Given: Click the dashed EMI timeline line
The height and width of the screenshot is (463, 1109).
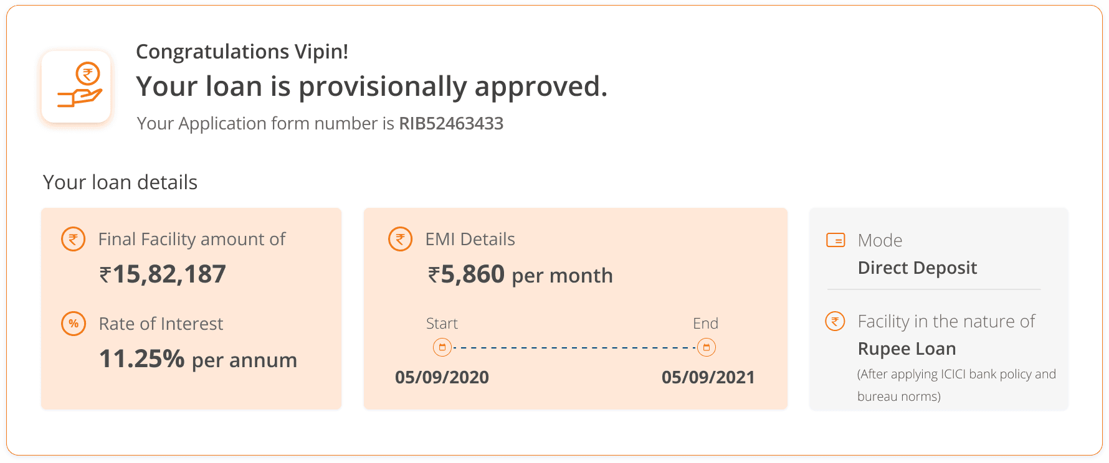Looking at the screenshot, I should [574, 347].
